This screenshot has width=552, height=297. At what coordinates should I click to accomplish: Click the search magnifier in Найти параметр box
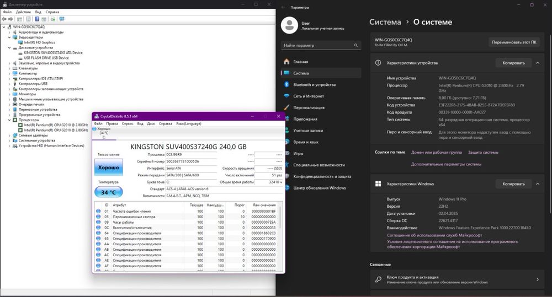(x=355, y=45)
